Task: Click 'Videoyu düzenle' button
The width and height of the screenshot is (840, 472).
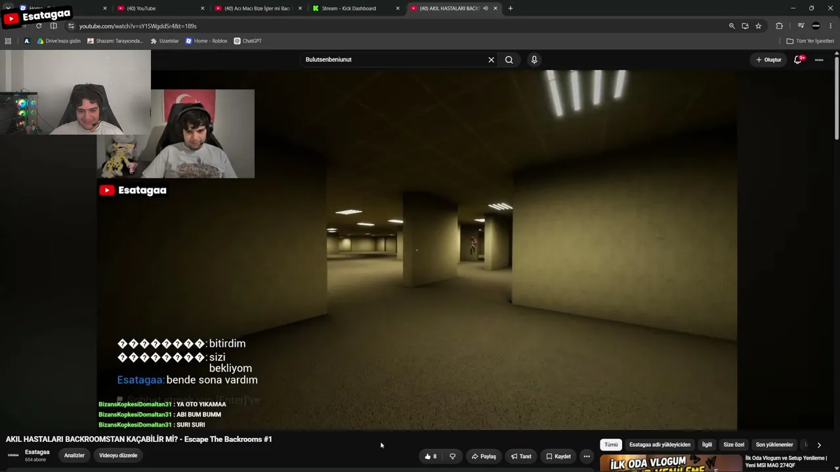Action: coord(118,456)
